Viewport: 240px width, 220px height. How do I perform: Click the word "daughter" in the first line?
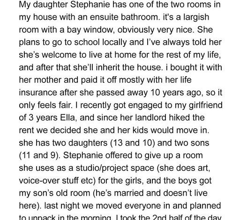pos(50,5)
